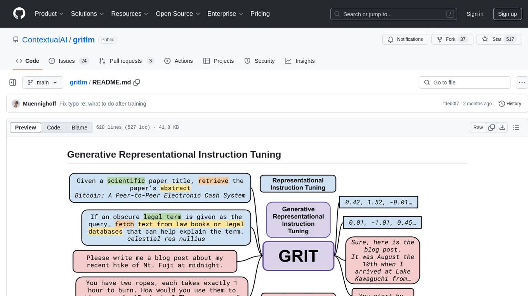Viewport: 528px width, 296px height.
Task: Expand the Open Source menu
Action: (178, 14)
